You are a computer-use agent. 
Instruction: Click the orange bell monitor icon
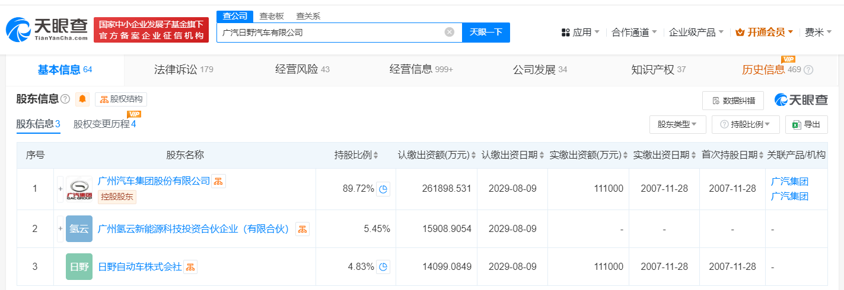click(82, 99)
